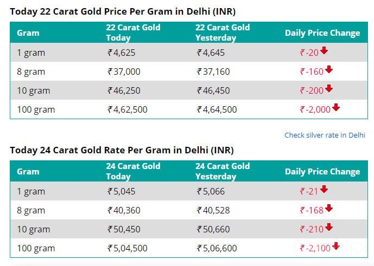Click red down arrow beside ₹-2,000

pyautogui.click(x=336, y=108)
